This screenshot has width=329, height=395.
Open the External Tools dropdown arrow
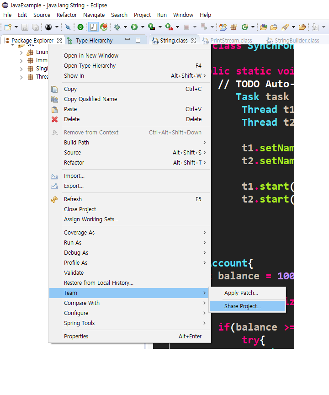pos(177,27)
